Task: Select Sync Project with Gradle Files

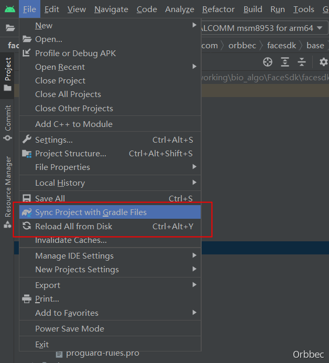Action: 110,212
